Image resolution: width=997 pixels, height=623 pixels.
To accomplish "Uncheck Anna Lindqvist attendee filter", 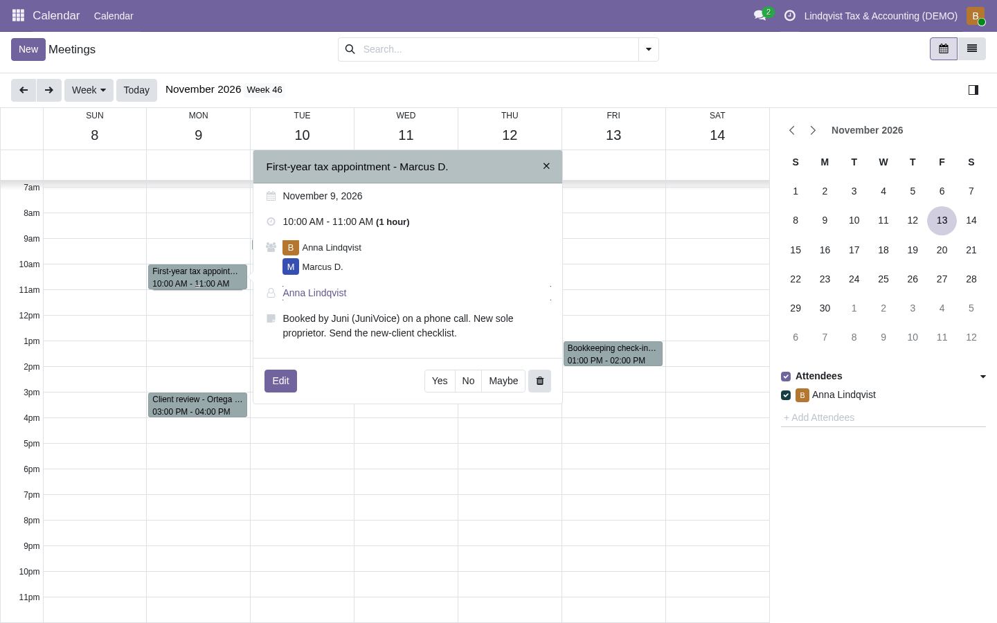I will coord(786,395).
